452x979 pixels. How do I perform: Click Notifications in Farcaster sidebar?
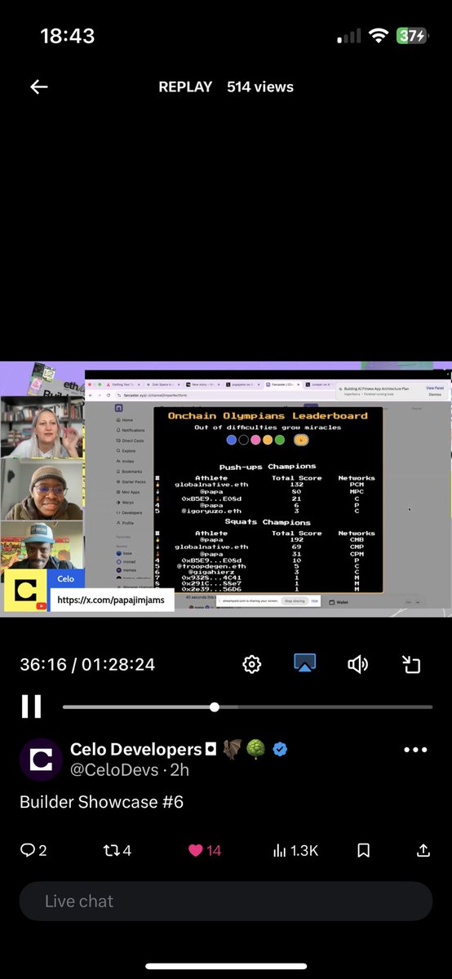pos(132,430)
